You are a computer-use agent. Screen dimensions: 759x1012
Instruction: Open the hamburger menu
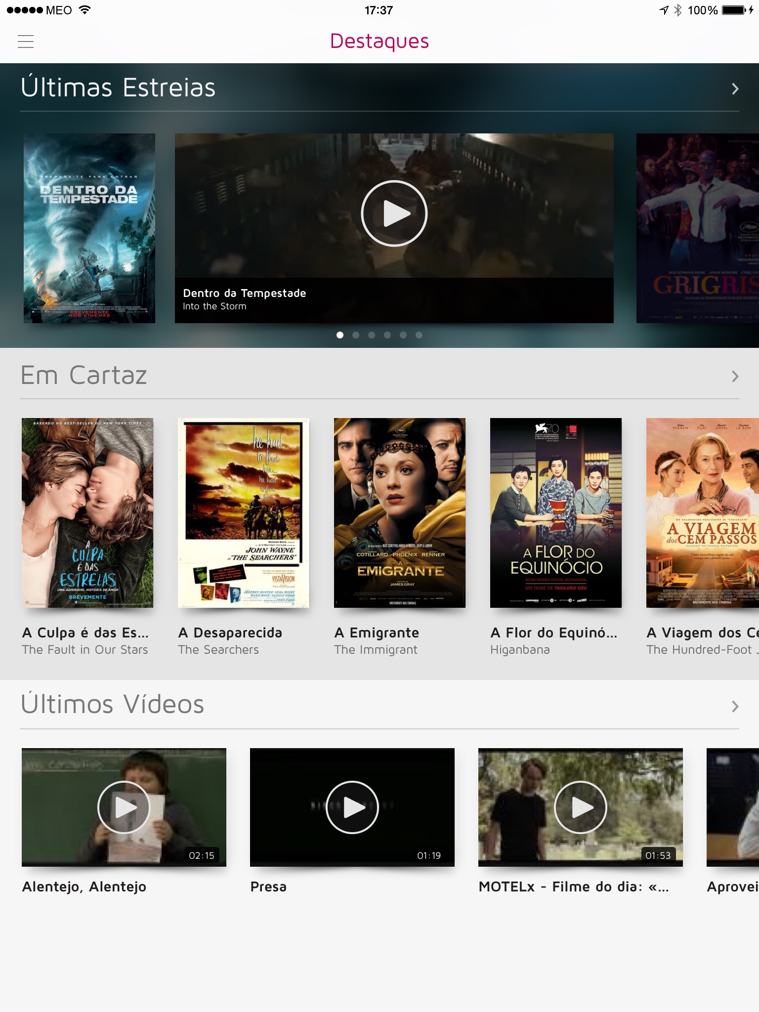point(26,42)
